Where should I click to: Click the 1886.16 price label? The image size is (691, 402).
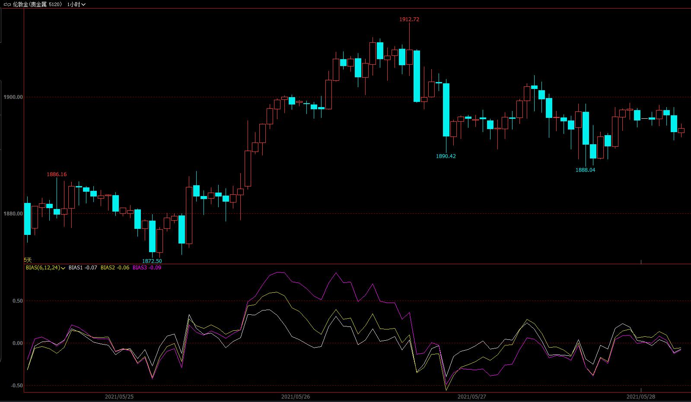[57, 174]
